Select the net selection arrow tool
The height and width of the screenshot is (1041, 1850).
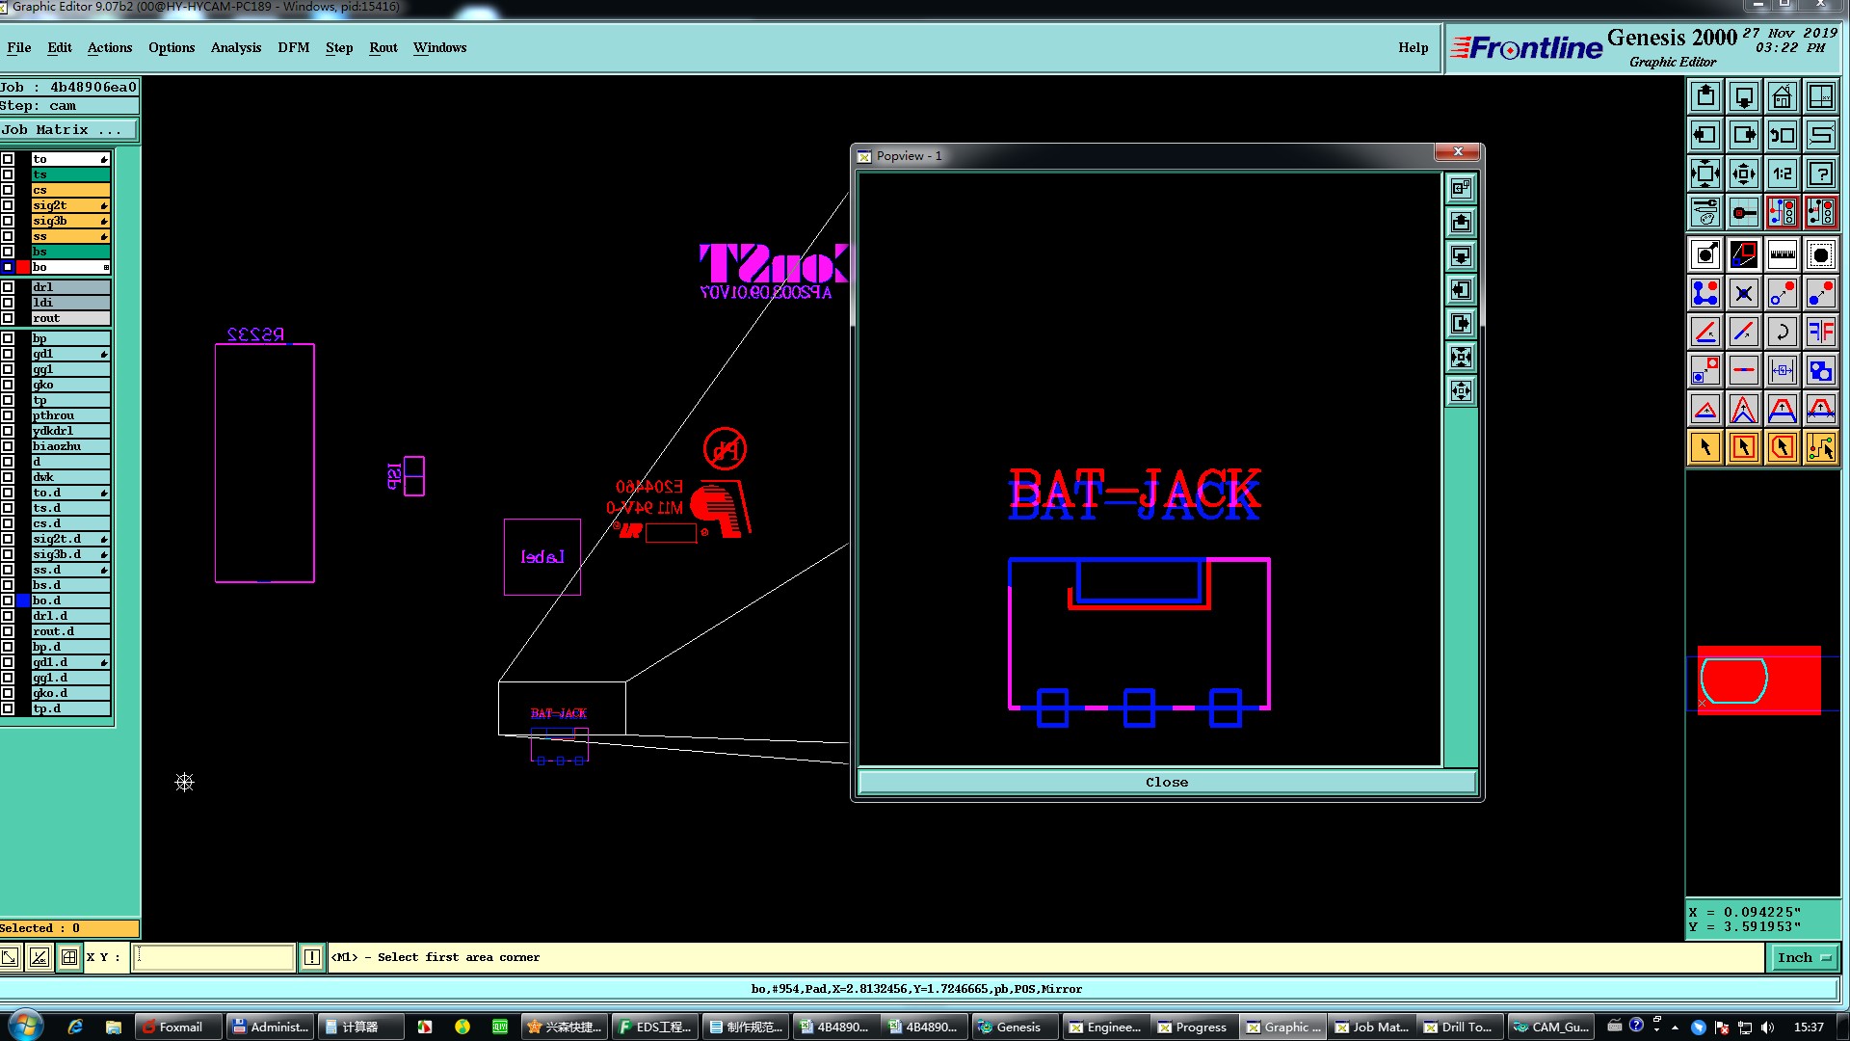tap(1820, 447)
